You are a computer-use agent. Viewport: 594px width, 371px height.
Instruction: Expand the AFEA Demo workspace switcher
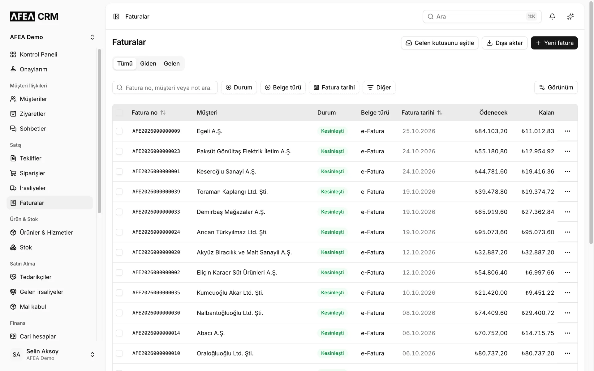click(52, 37)
